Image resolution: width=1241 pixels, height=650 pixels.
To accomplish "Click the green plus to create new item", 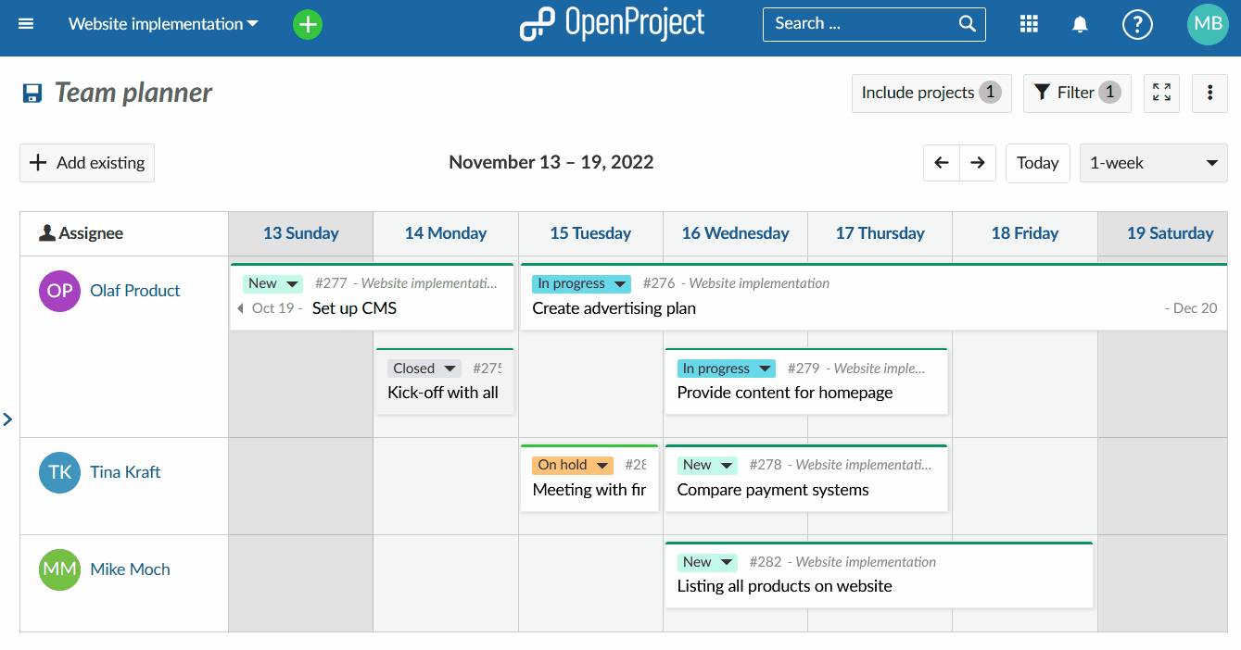I will coord(307,24).
